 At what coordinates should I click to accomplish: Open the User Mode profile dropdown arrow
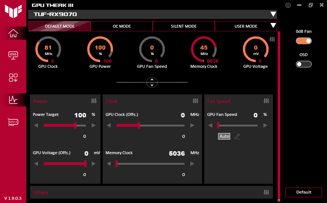tap(273, 26)
